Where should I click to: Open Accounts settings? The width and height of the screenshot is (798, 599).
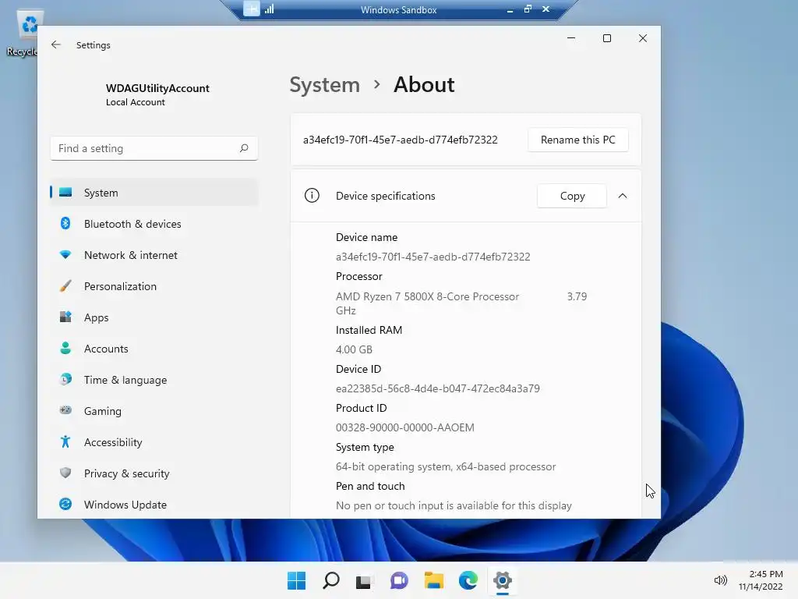(x=154, y=349)
